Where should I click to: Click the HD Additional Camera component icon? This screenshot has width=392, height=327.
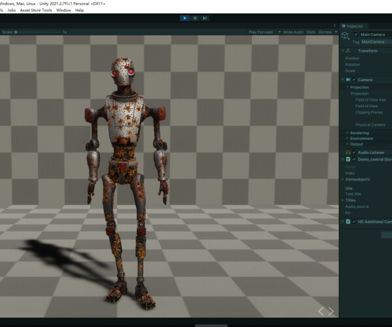pos(348,222)
